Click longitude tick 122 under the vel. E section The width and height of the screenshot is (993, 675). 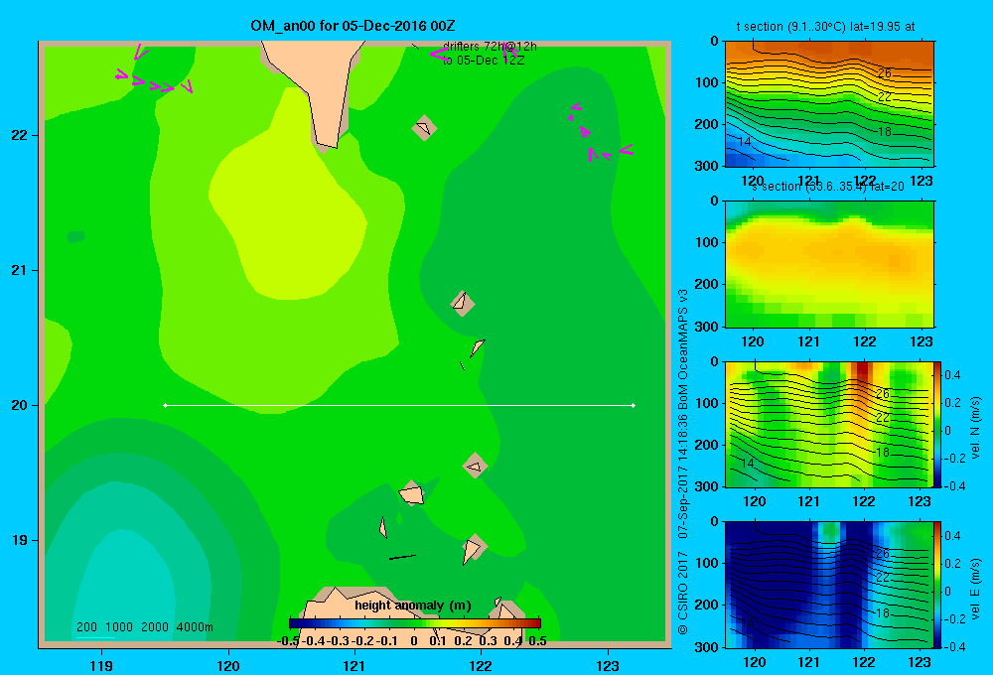click(x=864, y=662)
